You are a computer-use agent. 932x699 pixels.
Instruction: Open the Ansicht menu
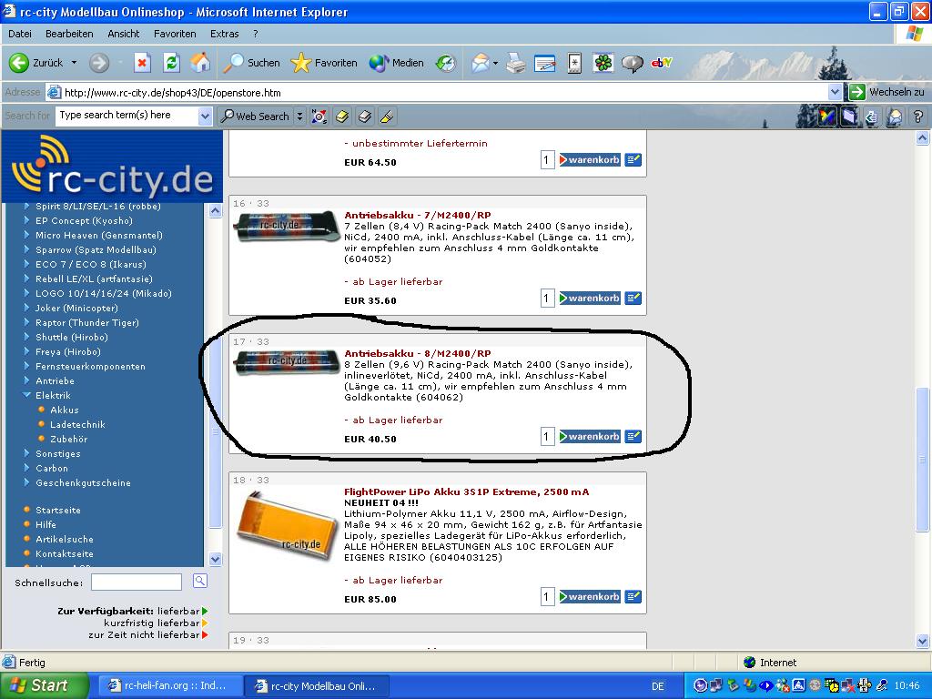click(x=123, y=34)
